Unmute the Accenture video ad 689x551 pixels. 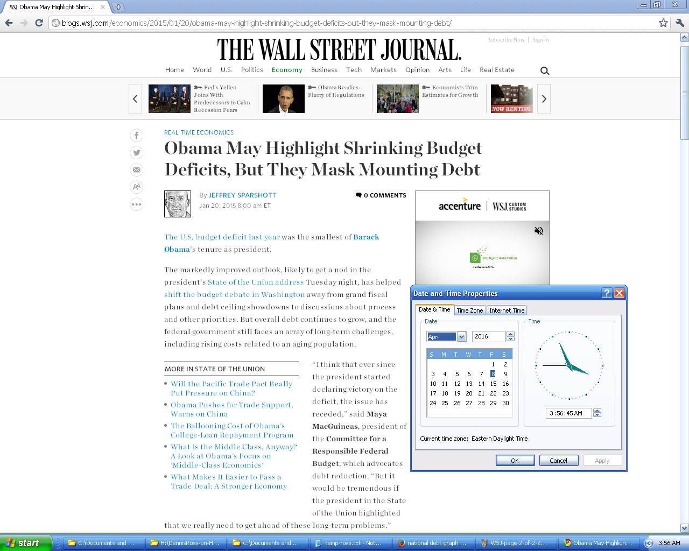tap(538, 231)
